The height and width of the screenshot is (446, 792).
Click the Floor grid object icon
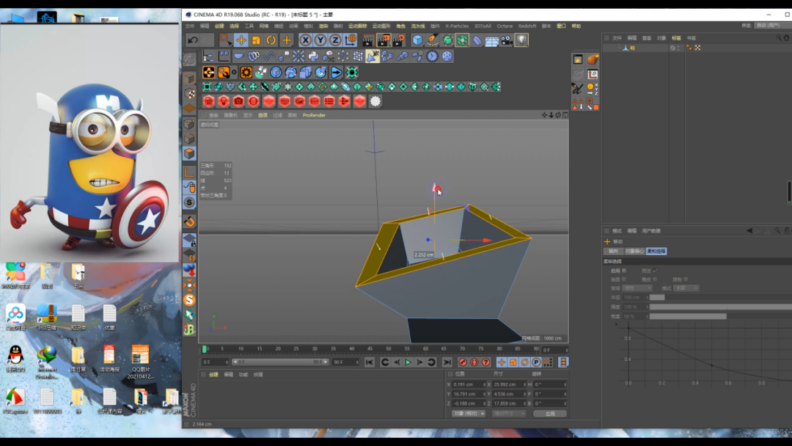coord(491,40)
